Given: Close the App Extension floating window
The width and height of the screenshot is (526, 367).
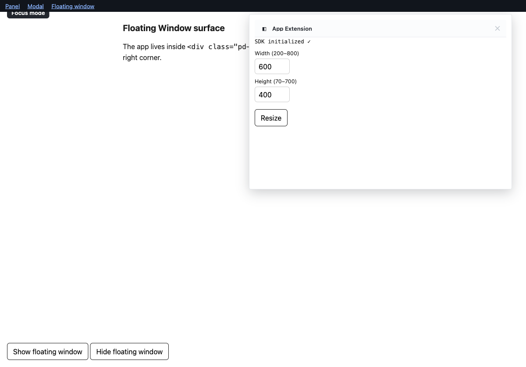Looking at the screenshot, I should tap(497, 29).
